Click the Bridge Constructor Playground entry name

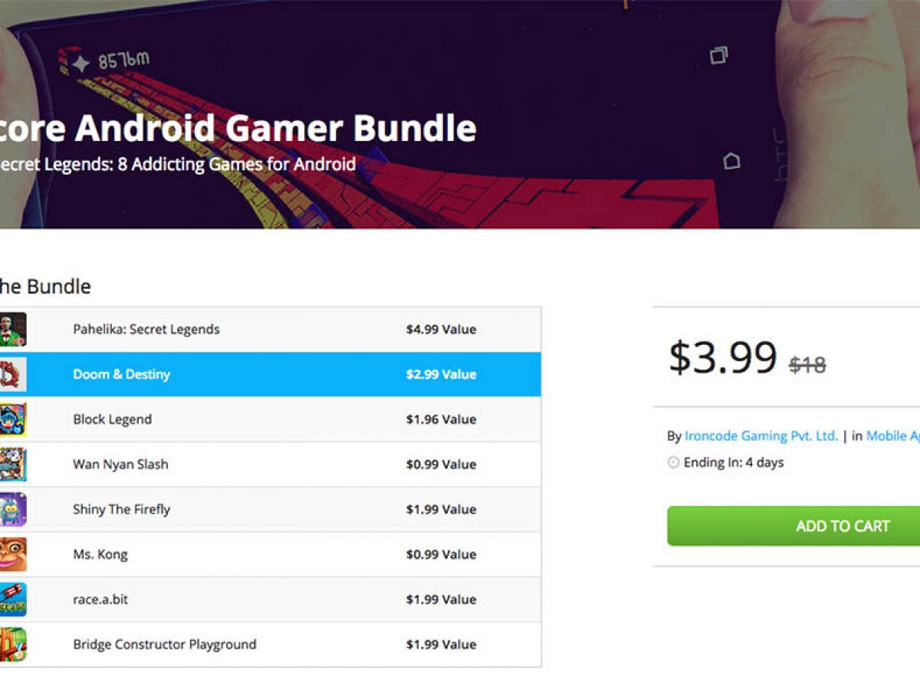164,644
